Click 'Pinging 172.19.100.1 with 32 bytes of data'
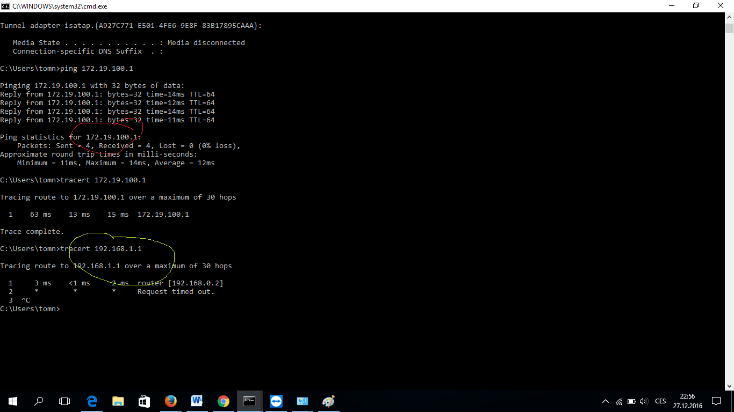Viewport: 734px width, 412px height. [x=92, y=86]
